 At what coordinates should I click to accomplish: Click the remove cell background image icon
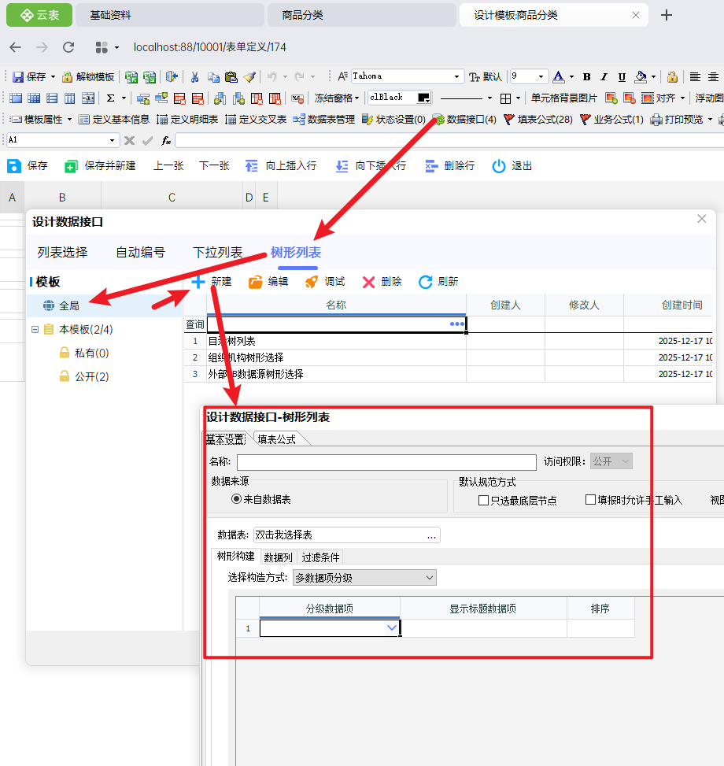pyautogui.click(x=630, y=98)
